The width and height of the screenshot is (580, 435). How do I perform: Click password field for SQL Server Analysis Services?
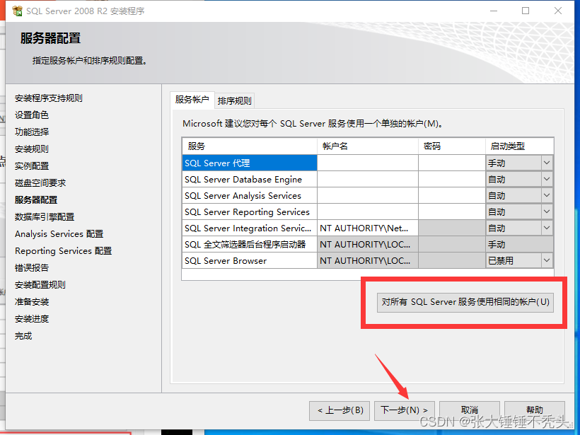(452, 195)
